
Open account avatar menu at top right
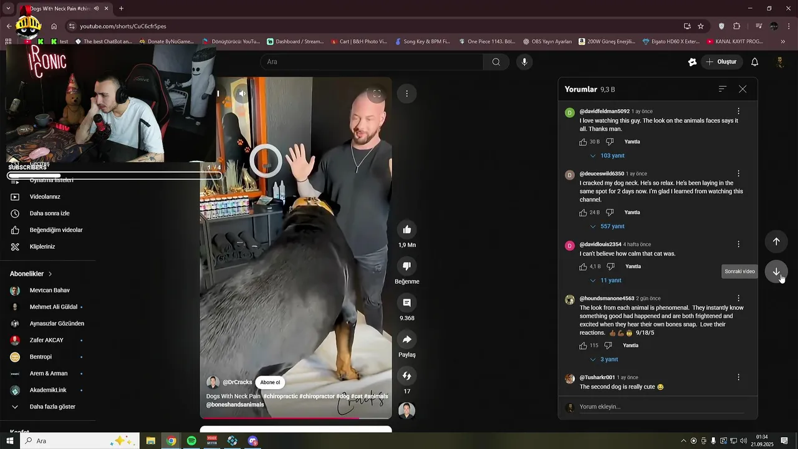coord(779,62)
